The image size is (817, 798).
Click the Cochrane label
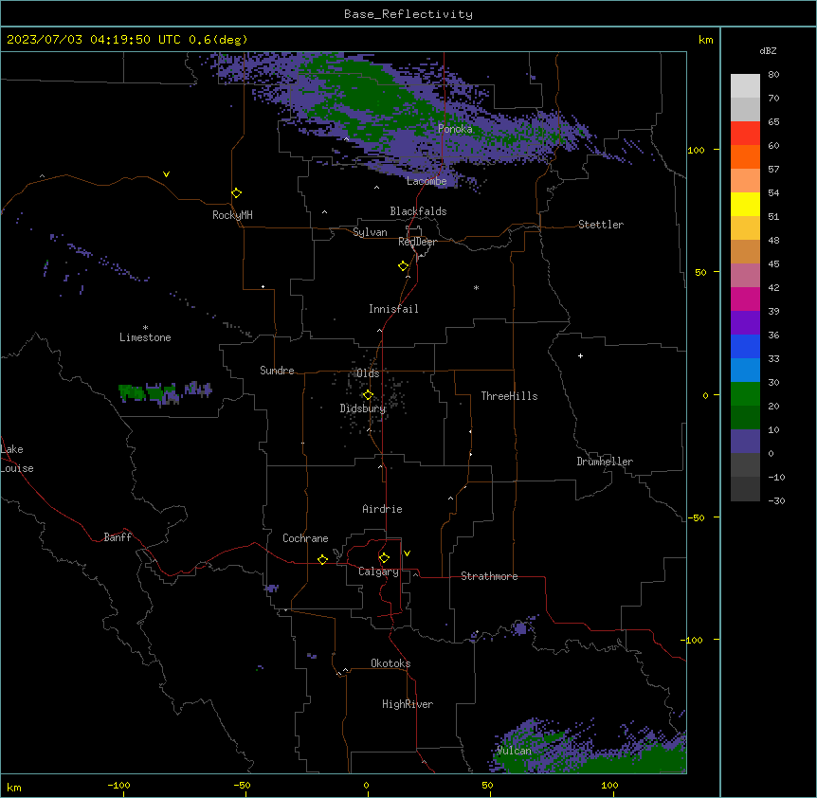click(x=305, y=538)
